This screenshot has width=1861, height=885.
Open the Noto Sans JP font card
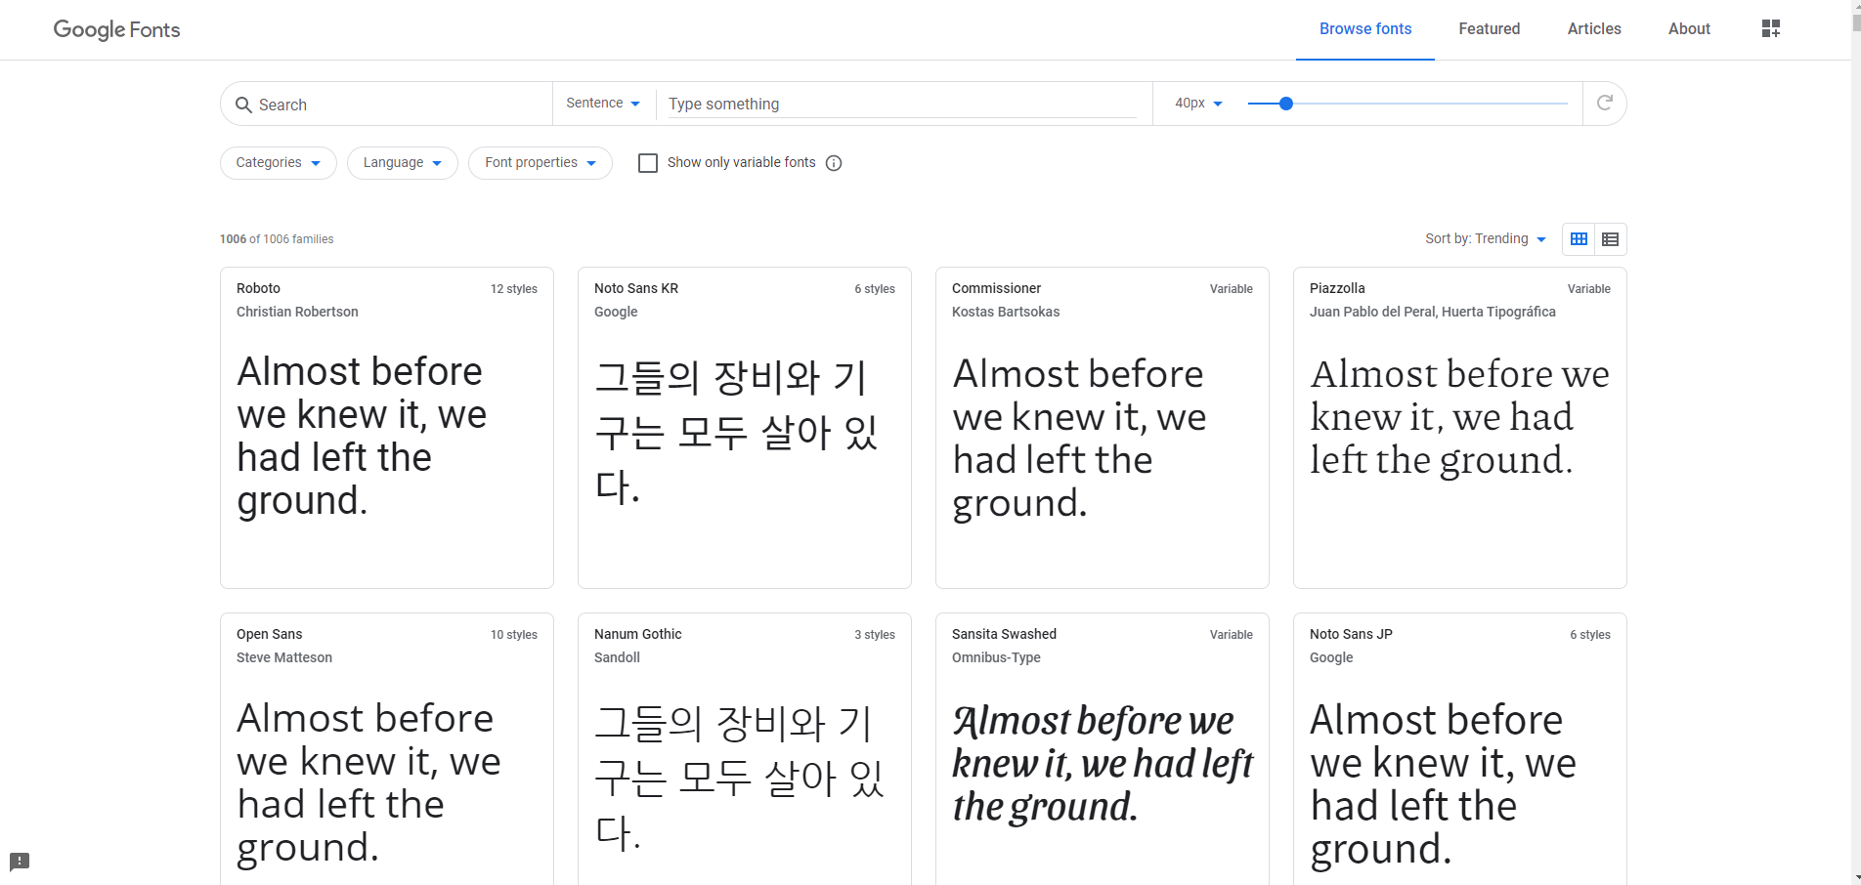pyautogui.click(x=1460, y=749)
